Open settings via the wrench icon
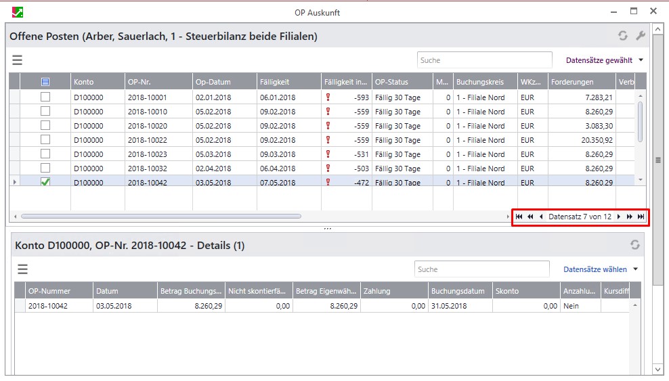669x381 pixels. point(639,37)
